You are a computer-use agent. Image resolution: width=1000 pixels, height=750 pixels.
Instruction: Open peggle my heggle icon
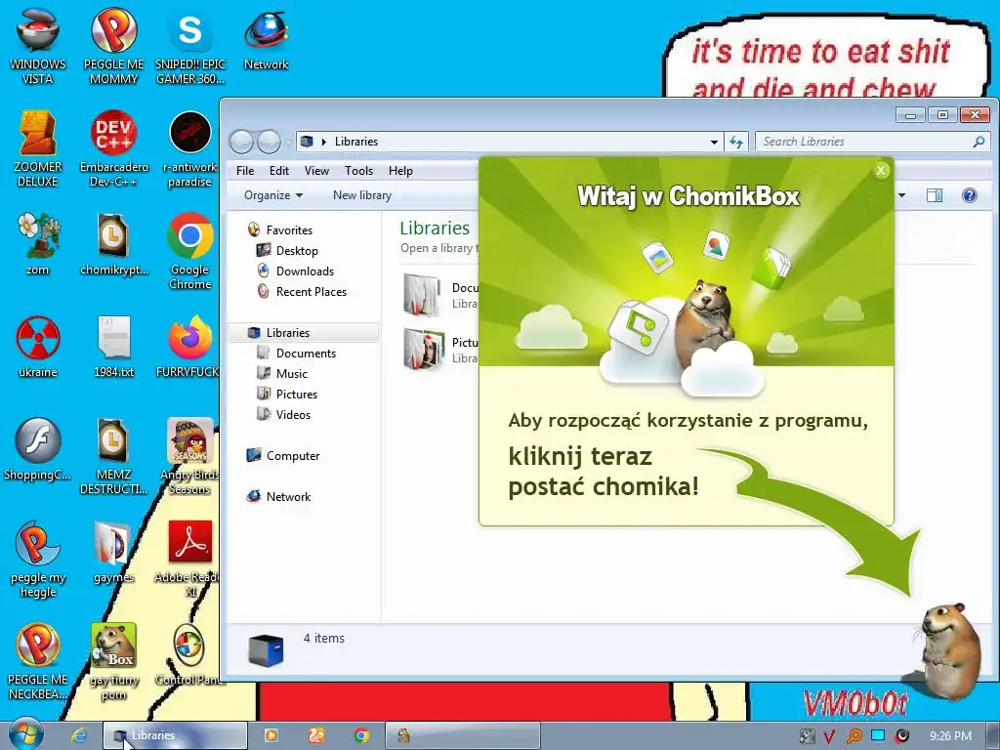pos(38,560)
